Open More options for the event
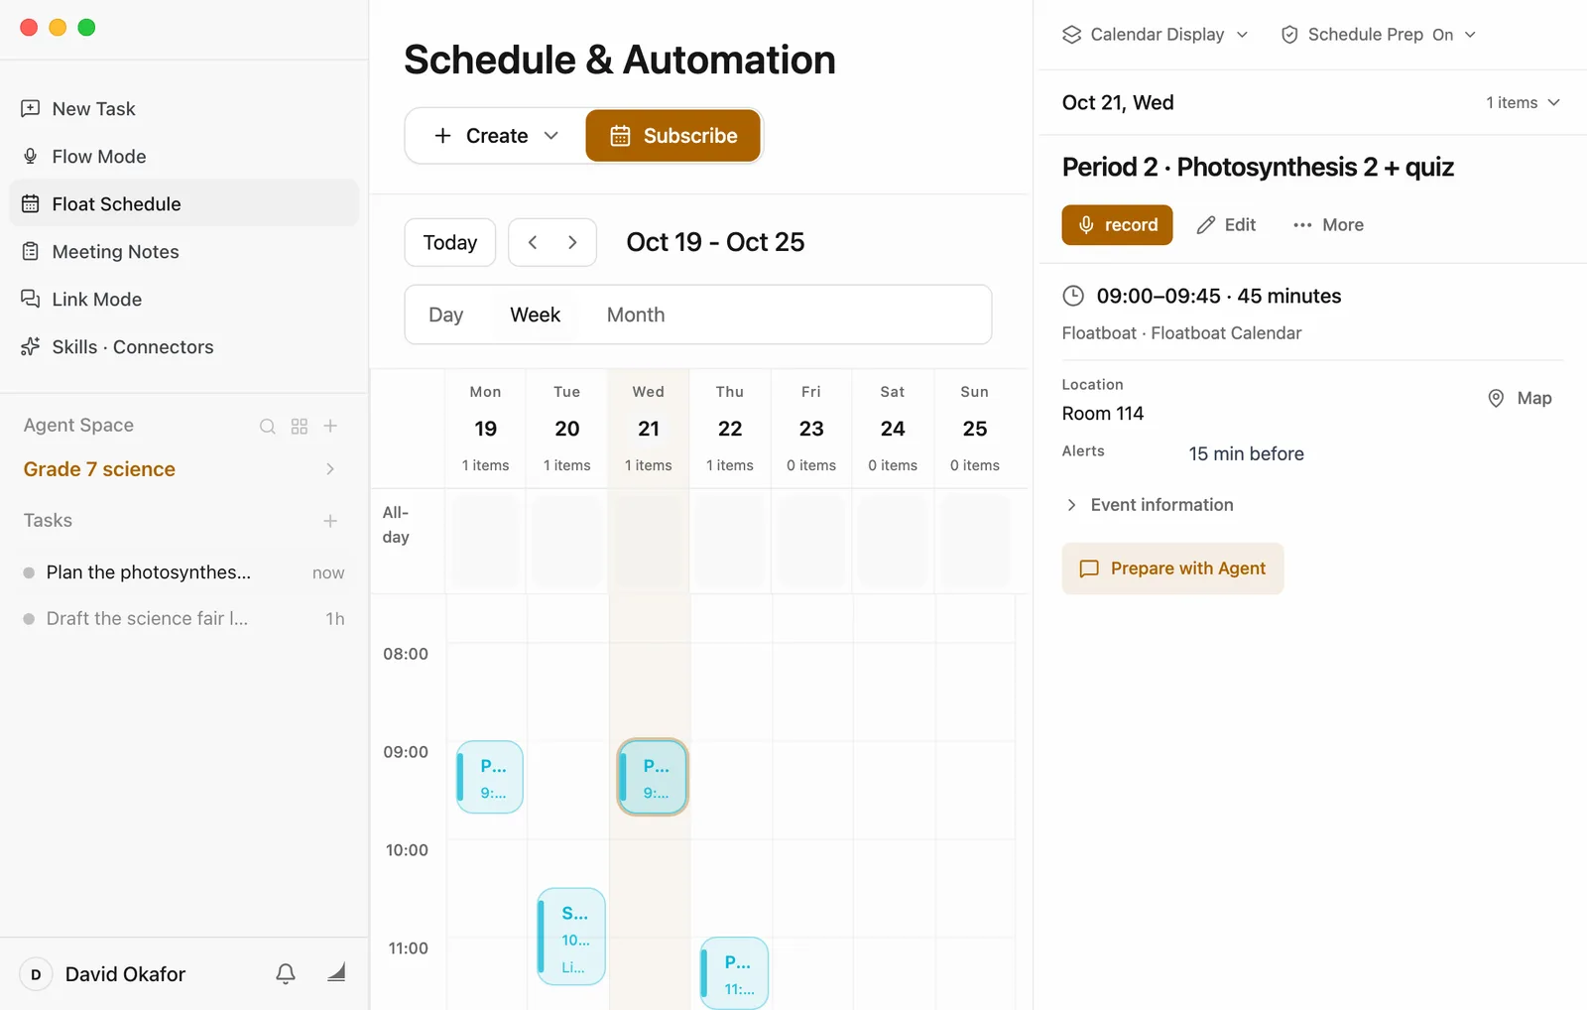 (1328, 225)
